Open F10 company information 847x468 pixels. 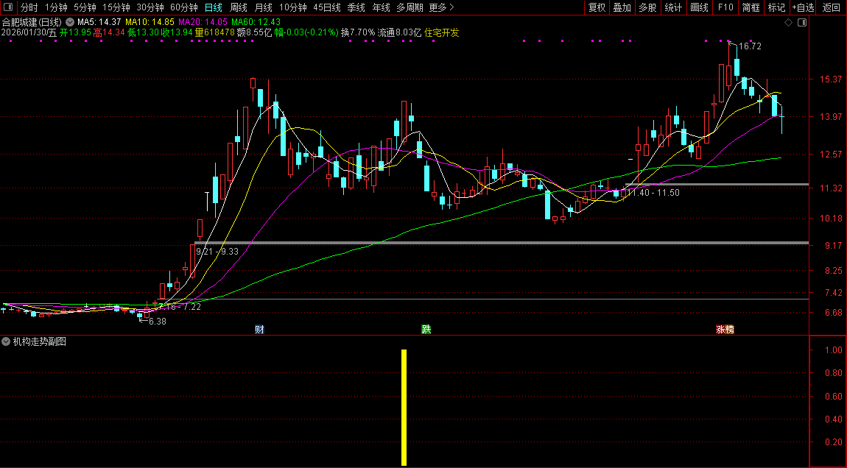point(725,7)
